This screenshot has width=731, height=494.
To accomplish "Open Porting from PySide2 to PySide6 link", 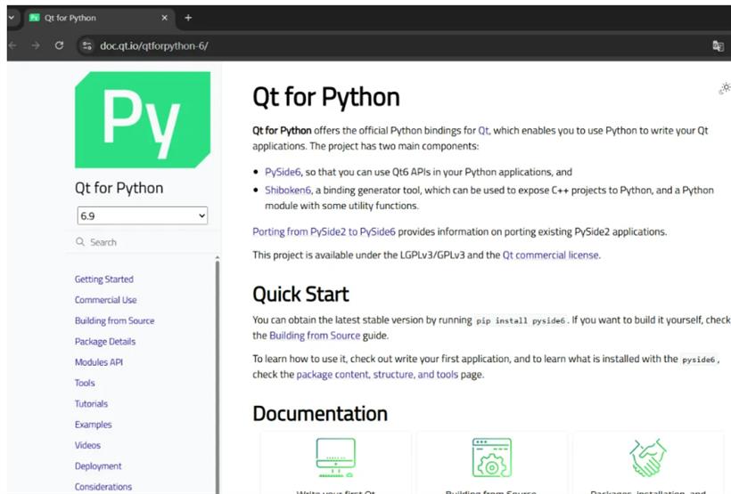I will coord(324,231).
